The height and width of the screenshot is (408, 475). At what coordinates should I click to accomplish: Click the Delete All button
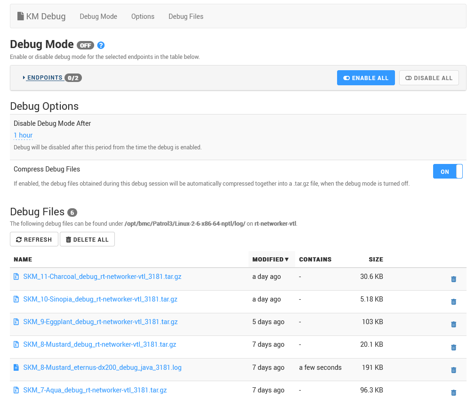87,239
